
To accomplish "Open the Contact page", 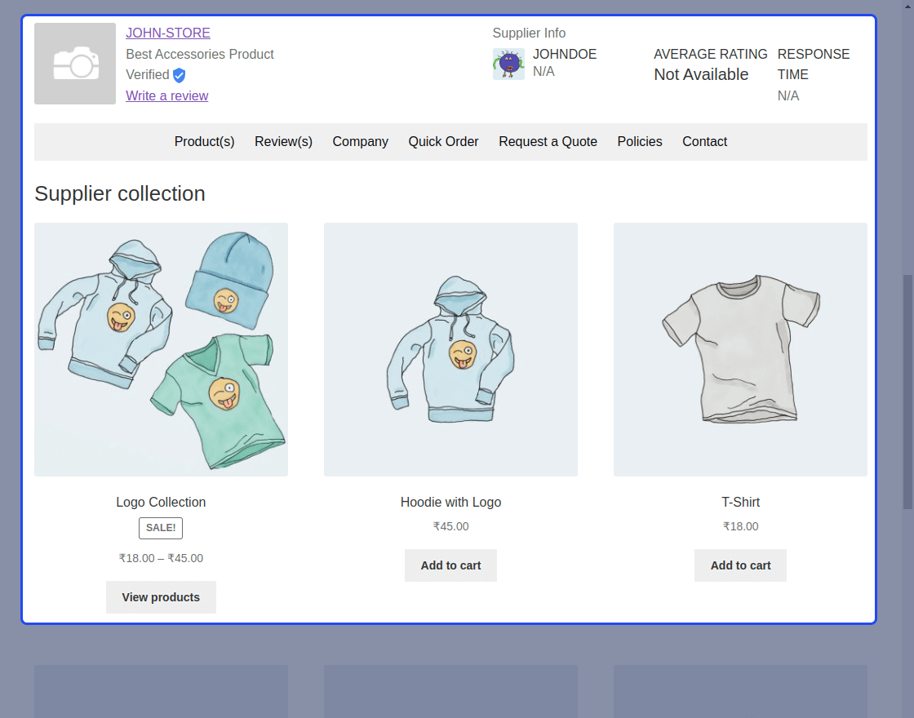I will tap(704, 141).
